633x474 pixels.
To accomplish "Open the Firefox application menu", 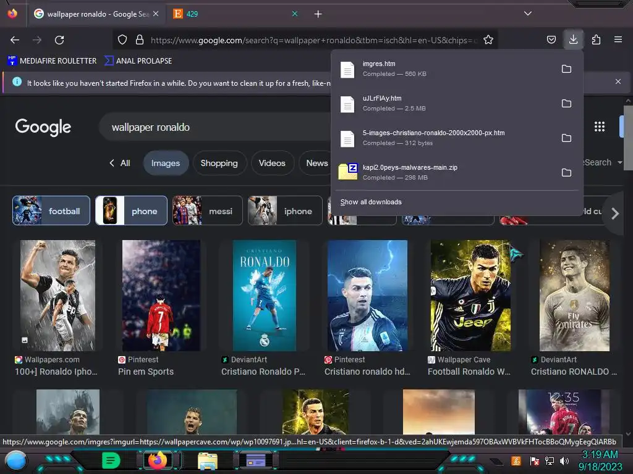I will (x=618, y=39).
